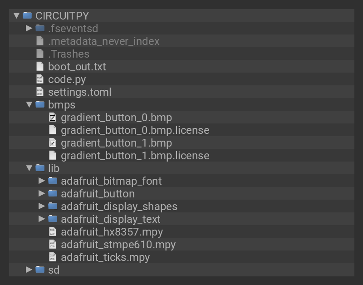
Task: Click the code.py file icon
Action: pyautogui.click(x=40, y=79)
